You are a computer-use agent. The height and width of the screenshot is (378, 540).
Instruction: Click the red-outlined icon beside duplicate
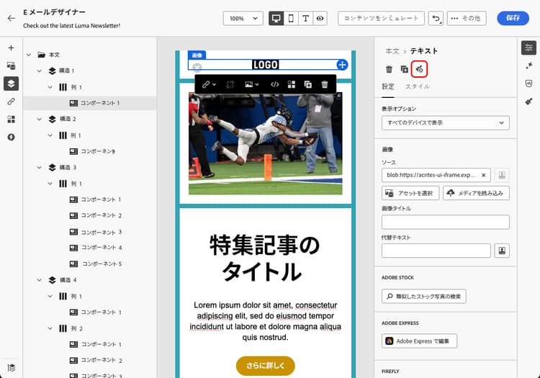pos(419,69)
